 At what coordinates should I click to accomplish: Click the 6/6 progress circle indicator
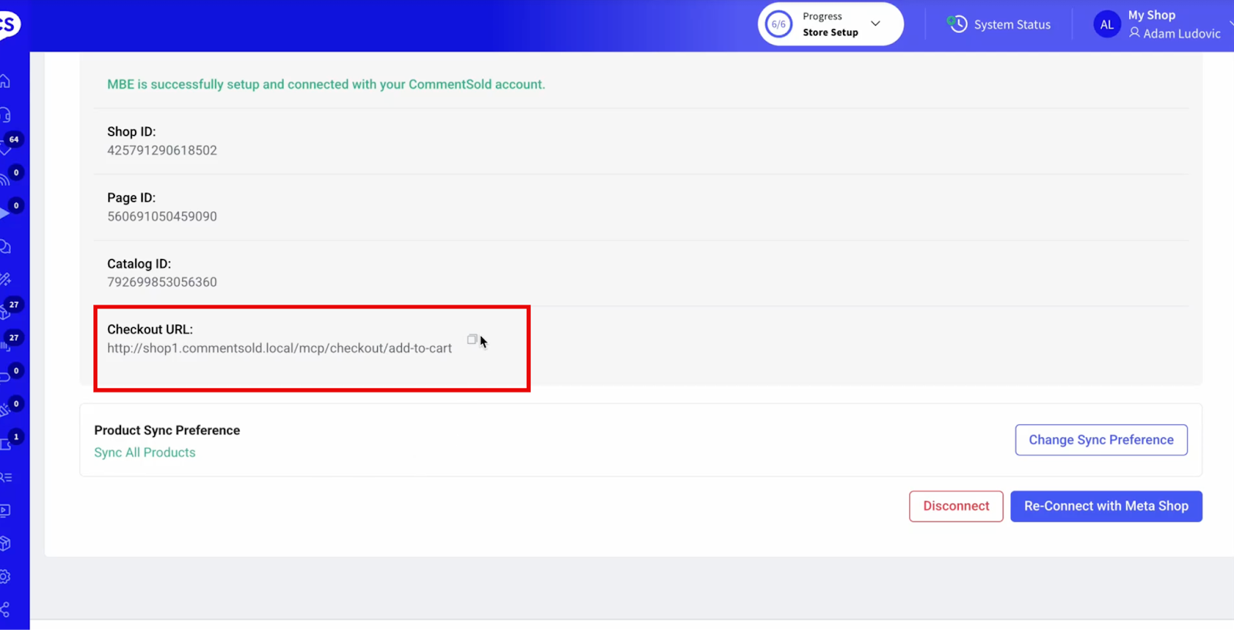click(x=778, y=25)
